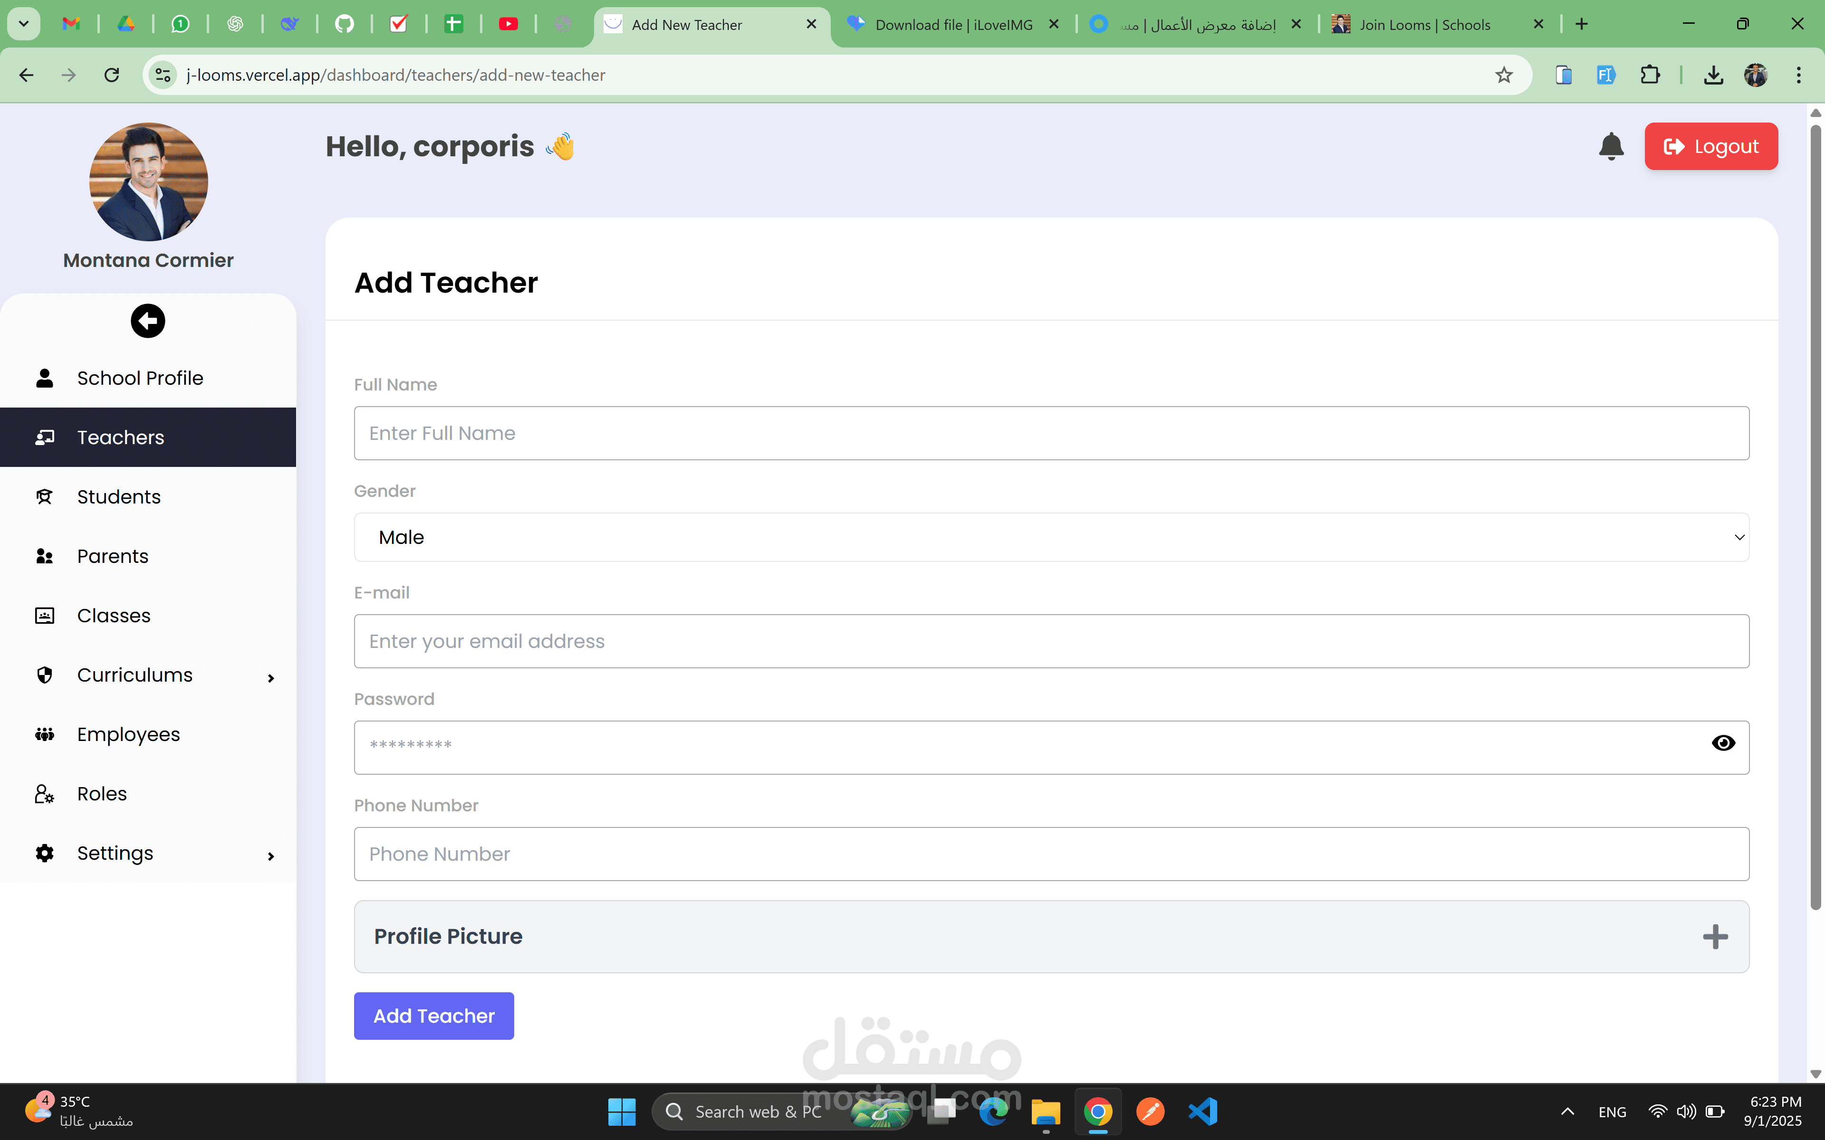Open Visual Studio Code from taskbar
Viewport: 1825px width, 1140px height.
tap(1202, 1111)
